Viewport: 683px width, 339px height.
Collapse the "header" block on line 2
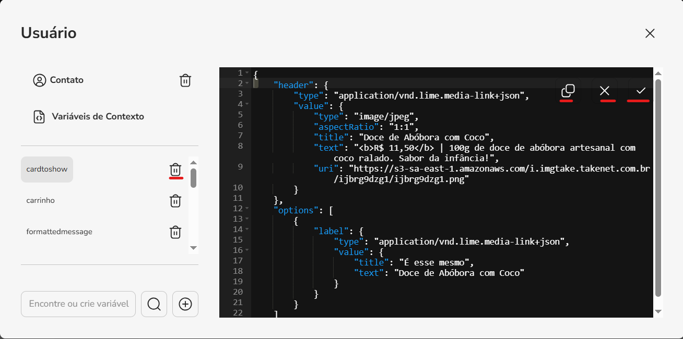[x=247, y=83]
